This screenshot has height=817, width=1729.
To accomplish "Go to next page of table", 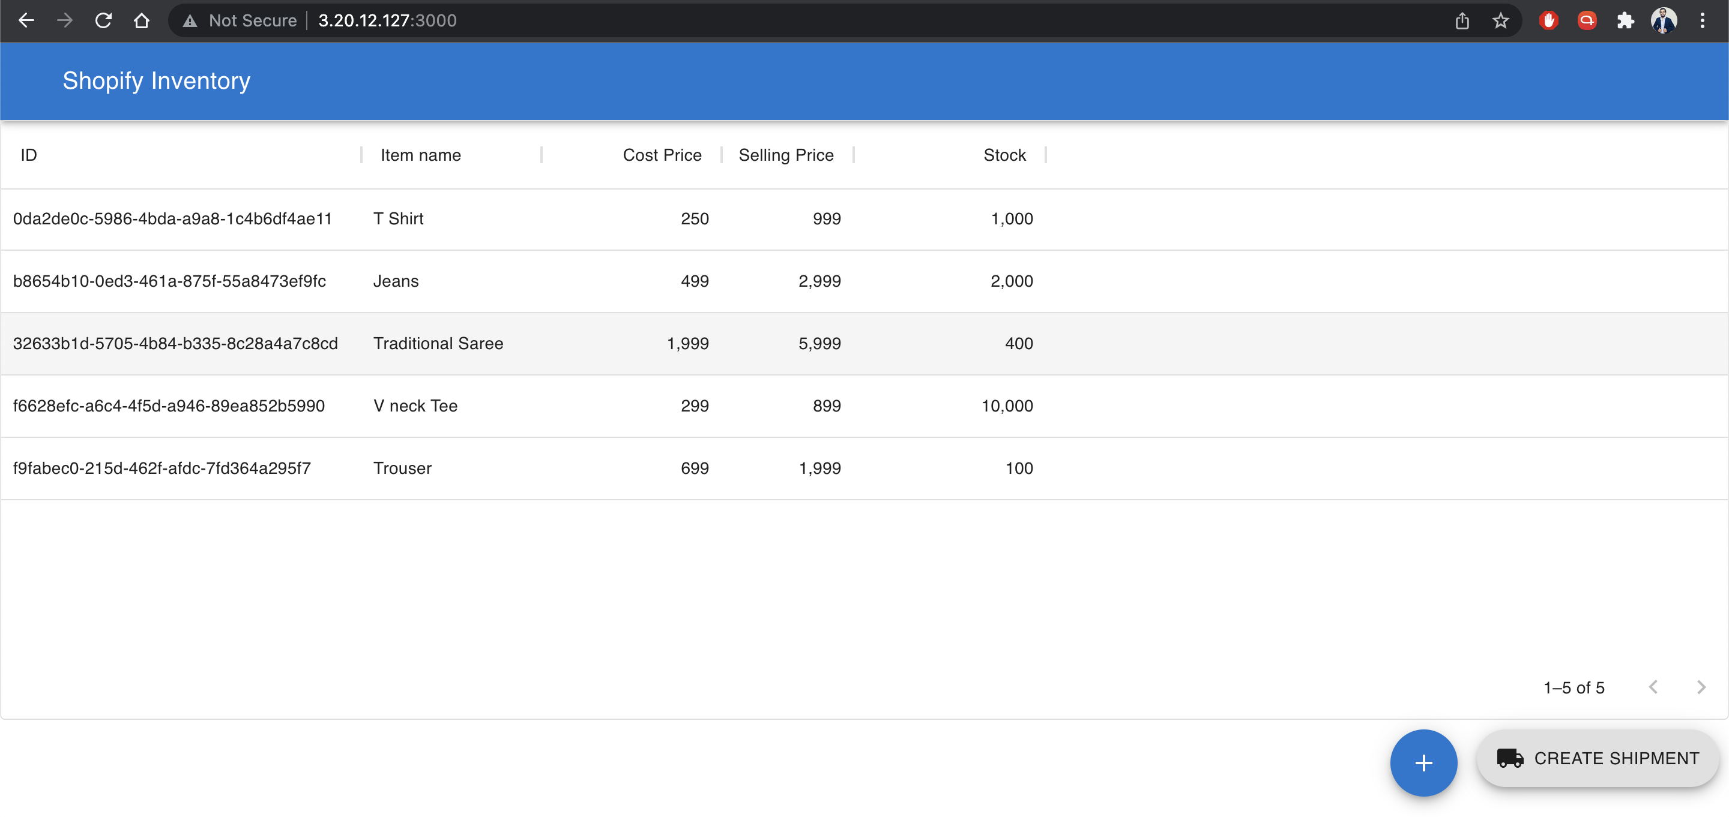I will [x=1701, y=687].
